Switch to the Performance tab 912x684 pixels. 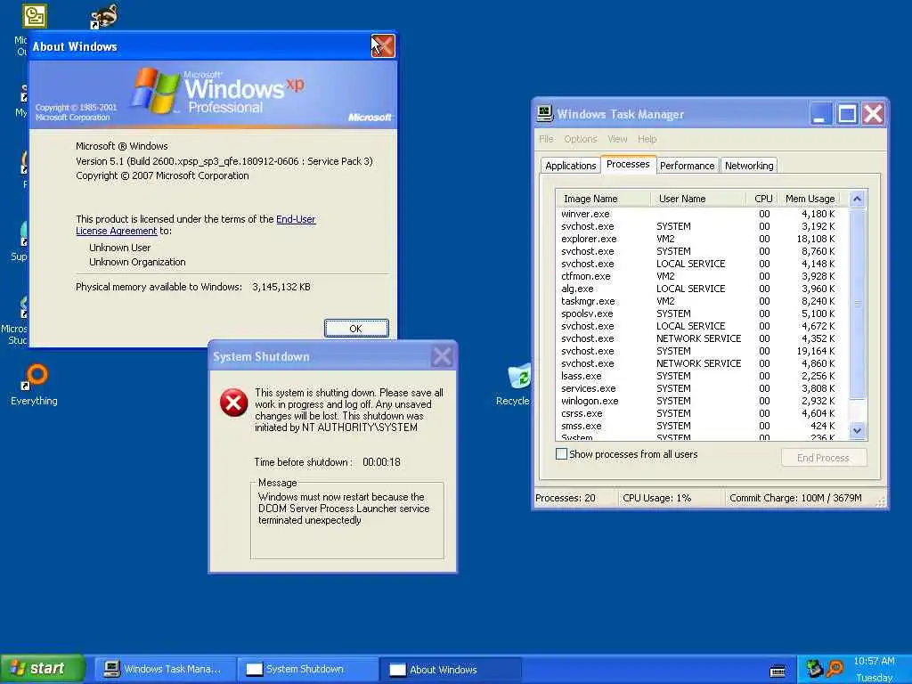(688, 166)
